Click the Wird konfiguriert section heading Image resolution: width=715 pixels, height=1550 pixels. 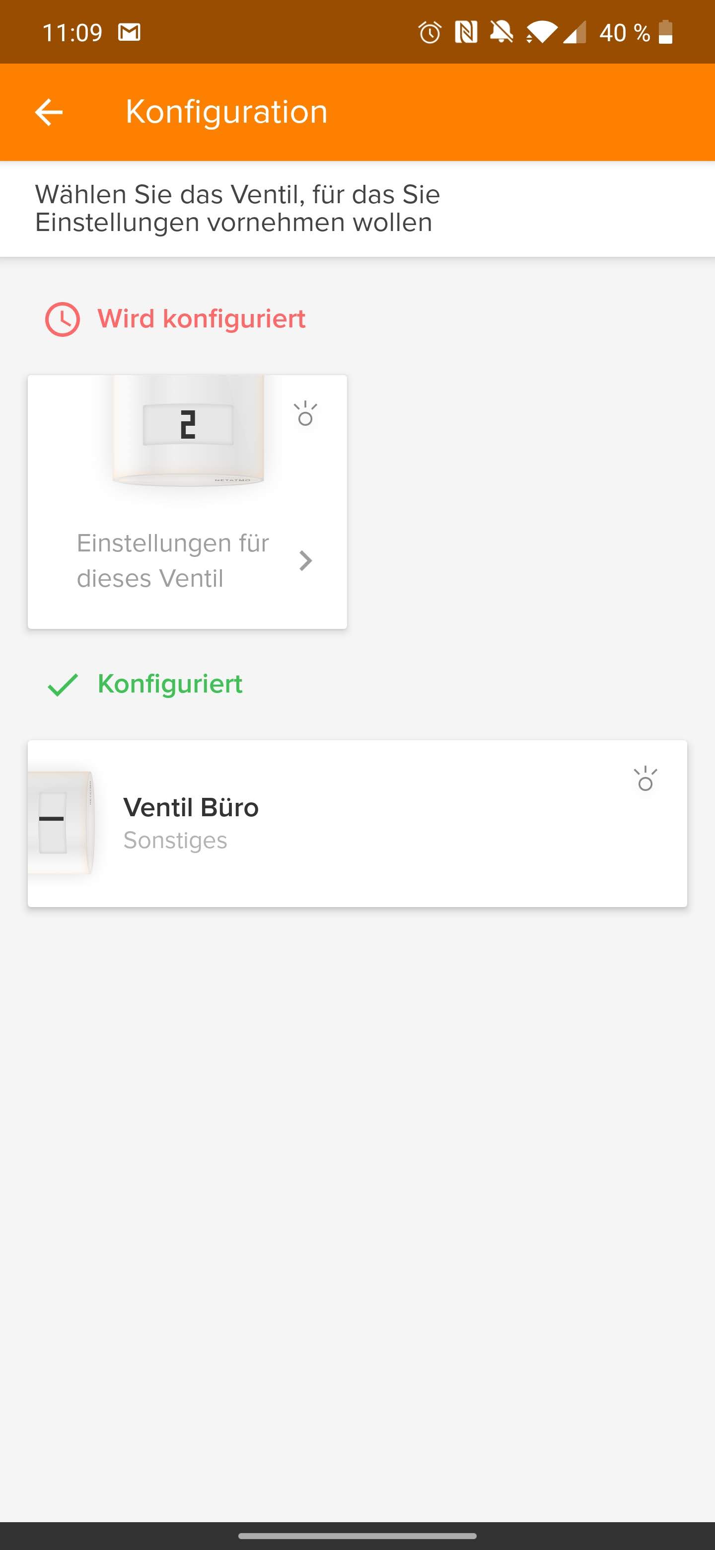(x=202, y=319)
